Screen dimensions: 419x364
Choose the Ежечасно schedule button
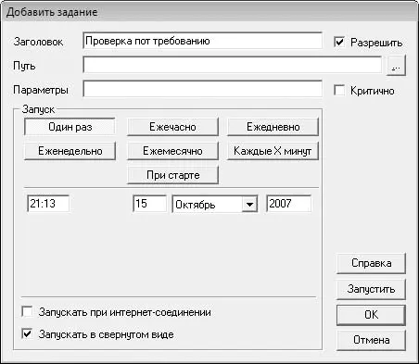[x=172, y=127]
